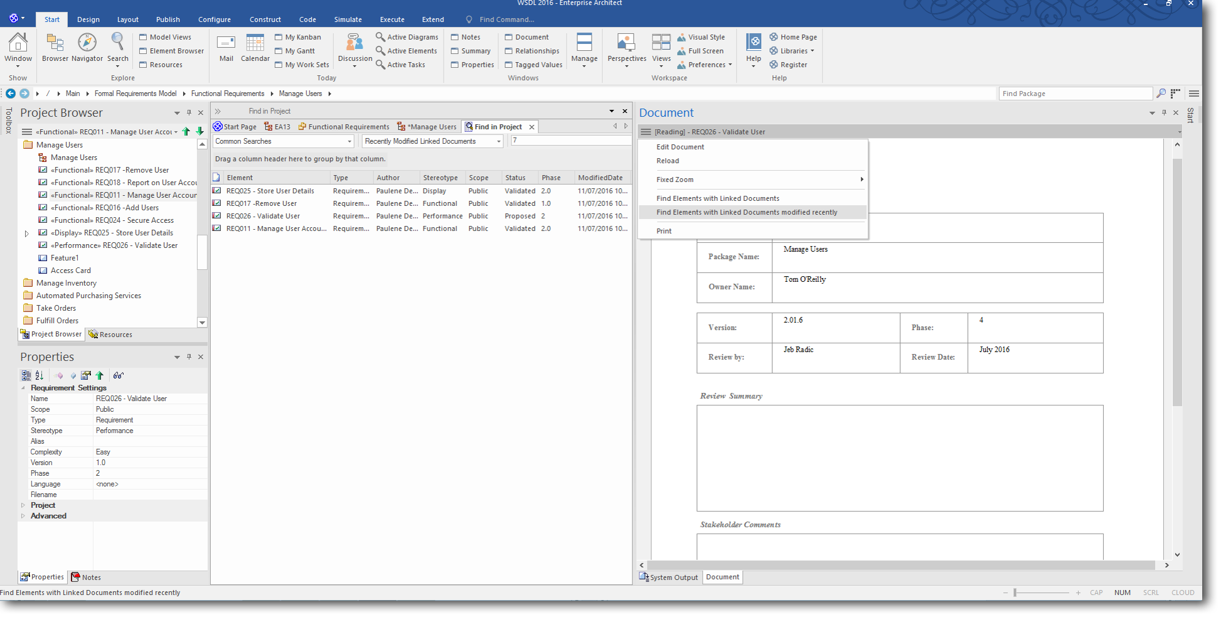This screenshot has width=1221, height=617.
Task: Open the Perspectives icon
Action: tap(626, 43)
